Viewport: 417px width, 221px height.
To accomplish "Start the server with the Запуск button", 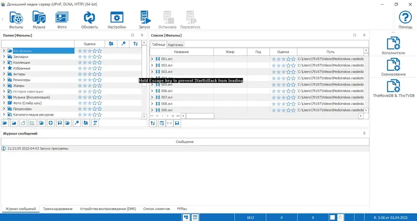I will [x=145, y=20].
